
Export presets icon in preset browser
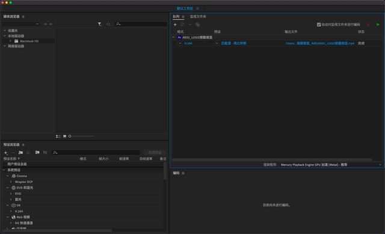click(45, 153)
